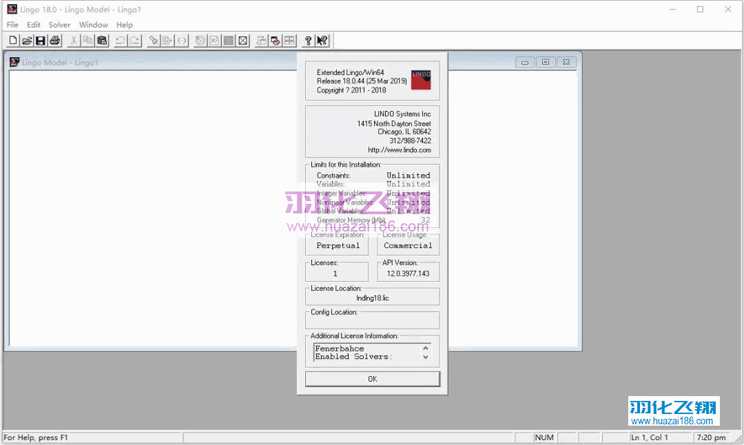Redo the action via toolbar

[135, 41]
